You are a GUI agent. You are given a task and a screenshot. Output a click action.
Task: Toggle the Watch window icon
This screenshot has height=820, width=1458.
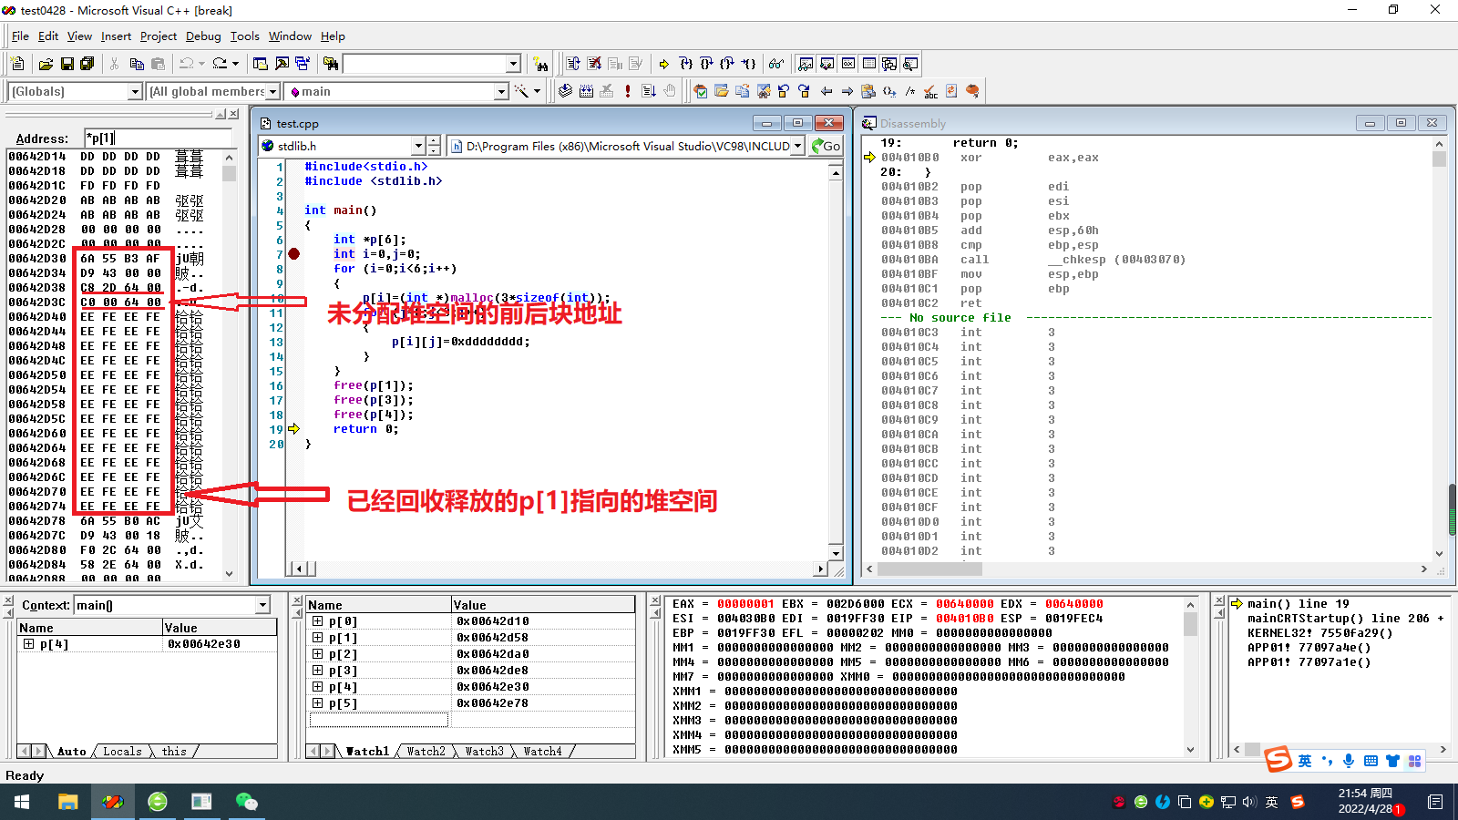pyautogui.click(x=806, y=64)
